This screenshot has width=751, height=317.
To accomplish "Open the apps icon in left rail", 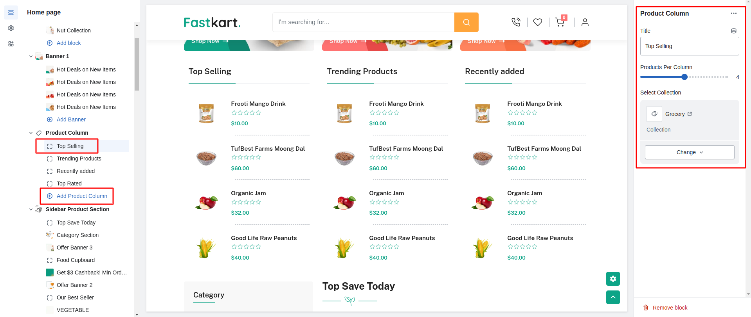I will tap(11, 44).
